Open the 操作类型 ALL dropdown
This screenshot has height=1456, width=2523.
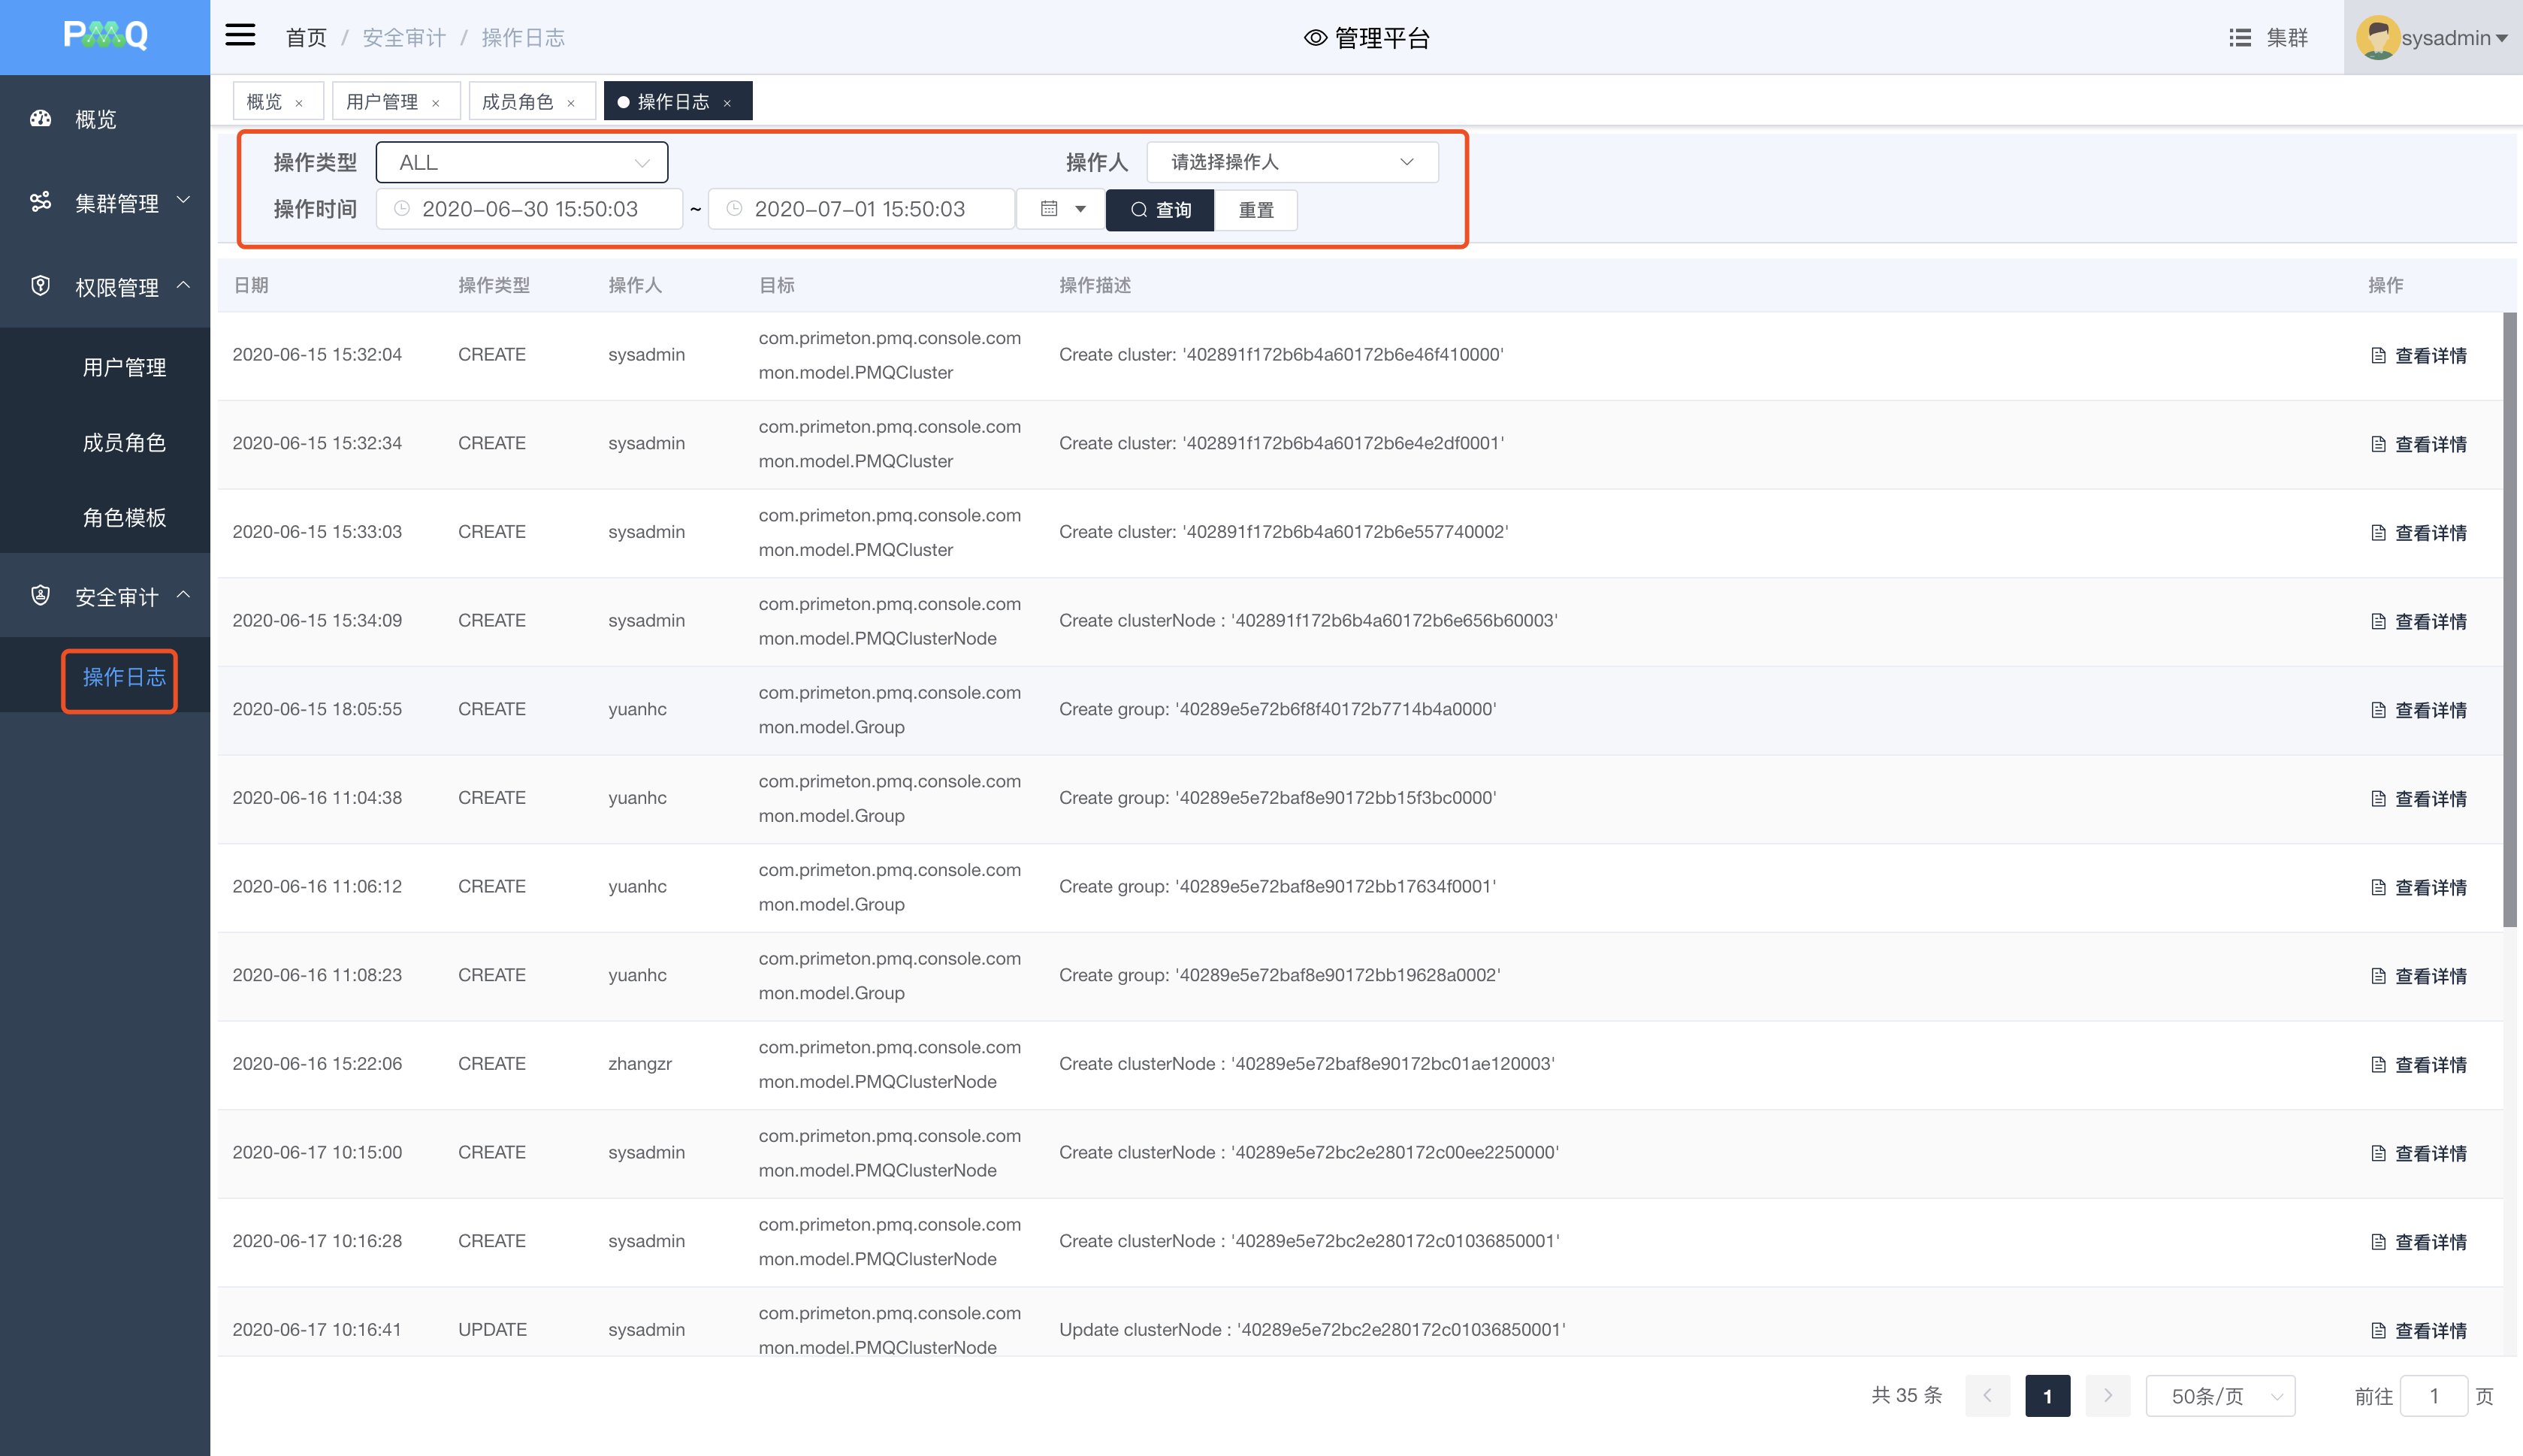(521, 162)
